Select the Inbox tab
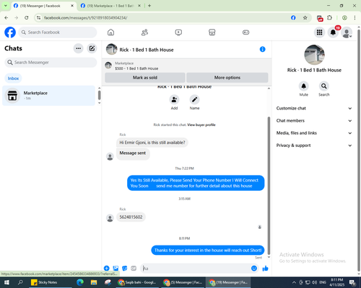Screen dimensions: 361x288 coord(13,78)
